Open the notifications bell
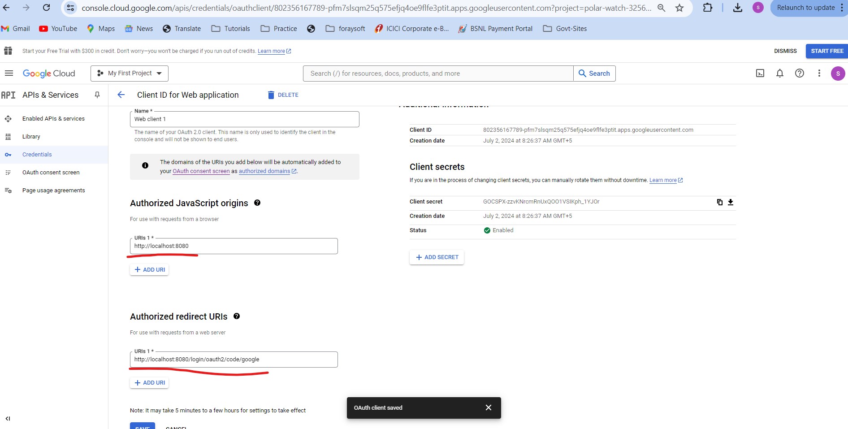The height and width of the screenshot is (429, 848). (x=780, y=74)
